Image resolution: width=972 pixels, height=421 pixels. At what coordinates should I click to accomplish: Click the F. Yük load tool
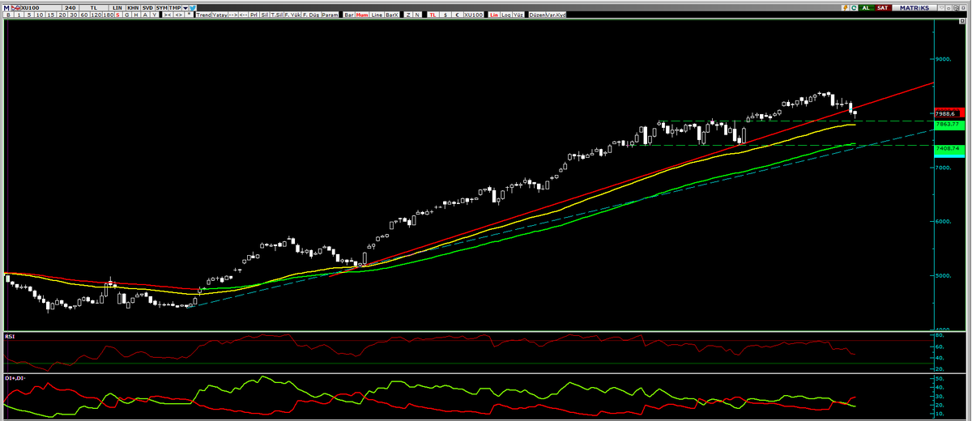(292, 15)
